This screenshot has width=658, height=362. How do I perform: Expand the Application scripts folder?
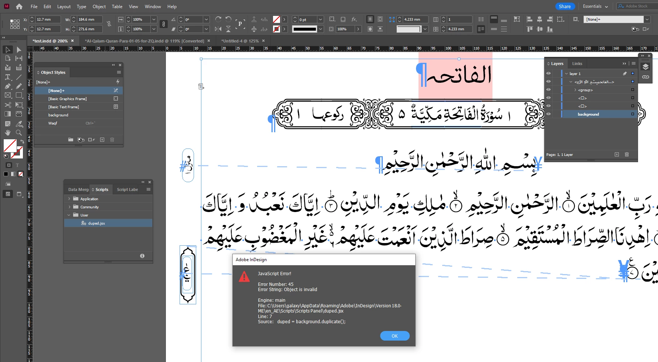69,199
